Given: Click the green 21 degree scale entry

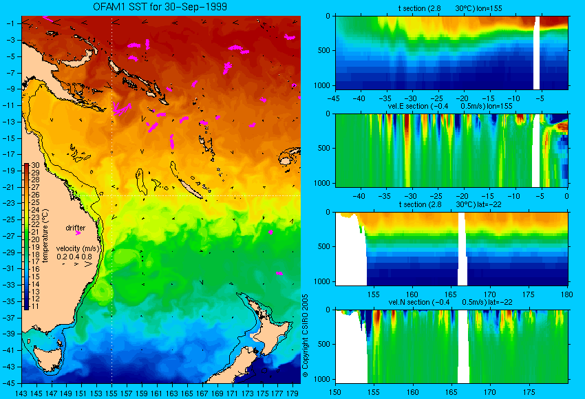Looking at the screenshot, I should (x=35, y=232).
